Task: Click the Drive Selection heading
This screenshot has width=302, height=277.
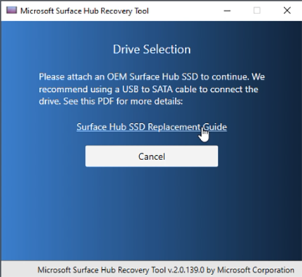Action: [x=152, y=49]
